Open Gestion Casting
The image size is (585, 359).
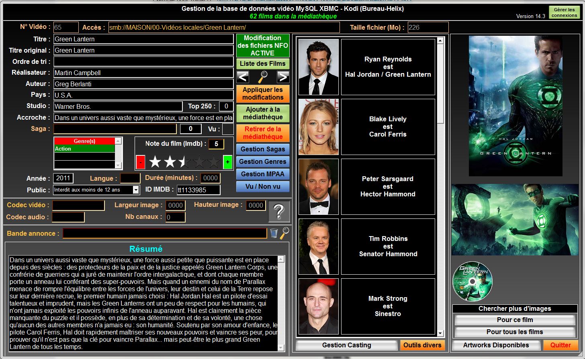(x=346, y=345)
